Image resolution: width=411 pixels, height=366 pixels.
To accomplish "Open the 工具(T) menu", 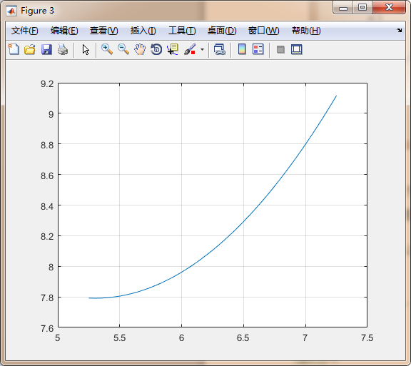I will click(182, 31).
